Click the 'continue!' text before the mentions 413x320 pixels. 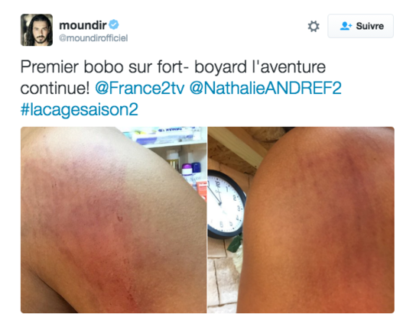point(55,88)
